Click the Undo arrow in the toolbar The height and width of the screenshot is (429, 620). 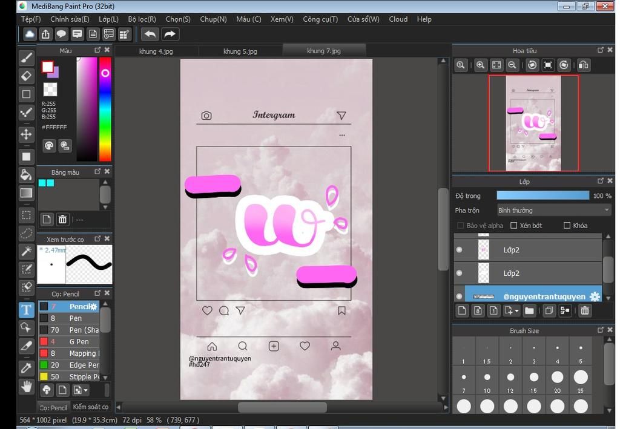(150, 34)
